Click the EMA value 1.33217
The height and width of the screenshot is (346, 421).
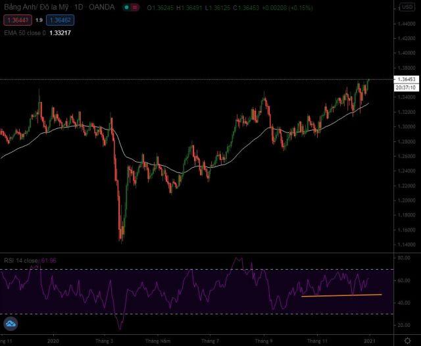pyautogui.click(x=60, y=33)
